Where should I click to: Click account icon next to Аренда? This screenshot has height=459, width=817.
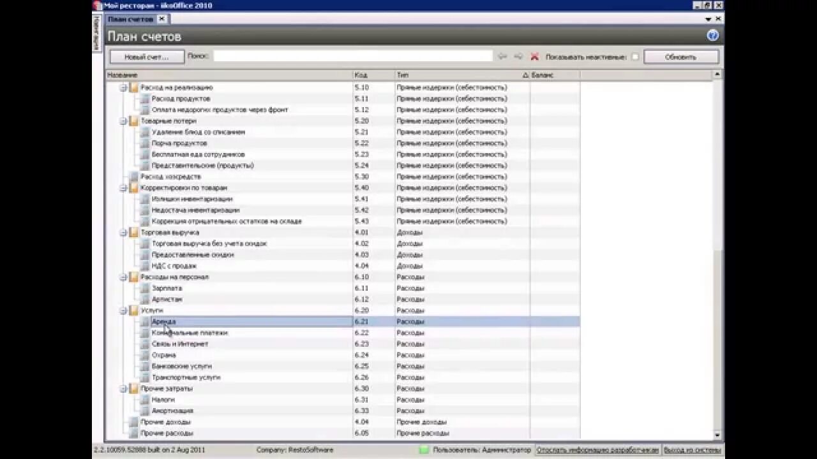point(145,321)
